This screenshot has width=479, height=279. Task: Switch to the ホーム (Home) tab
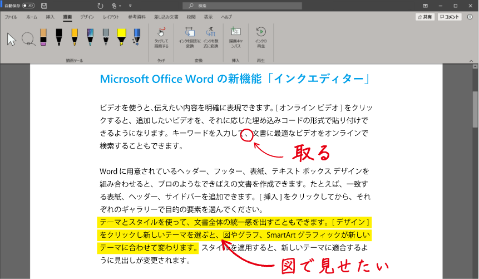coord(32,17)
